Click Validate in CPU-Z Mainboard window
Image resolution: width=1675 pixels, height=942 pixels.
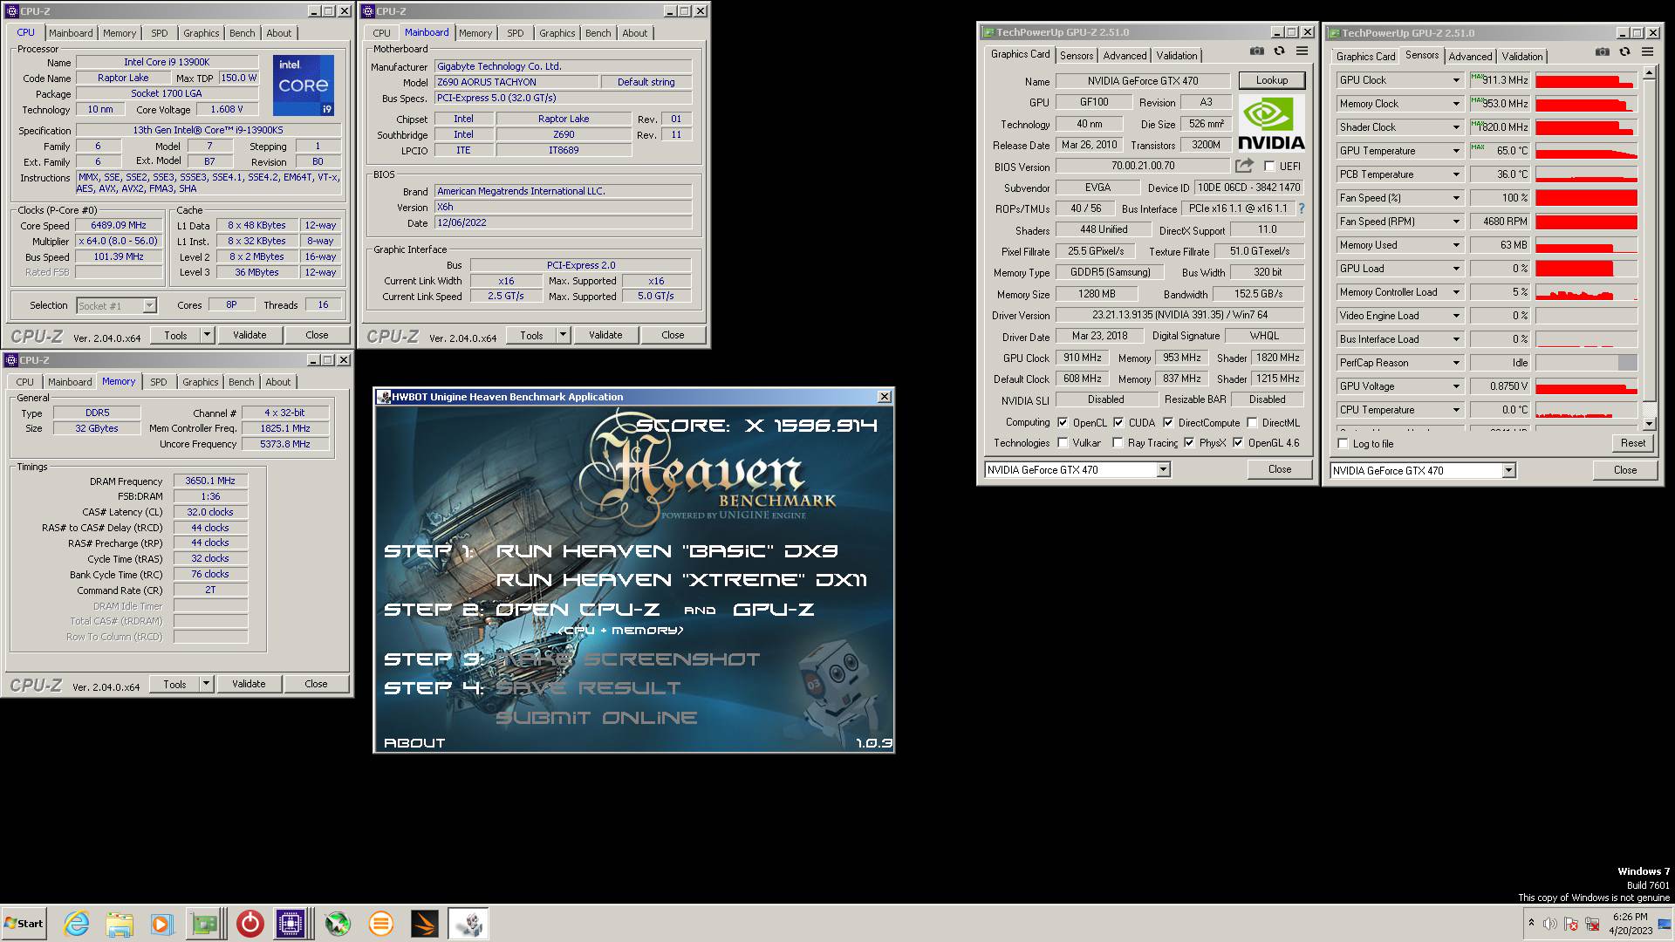(605, 335)
